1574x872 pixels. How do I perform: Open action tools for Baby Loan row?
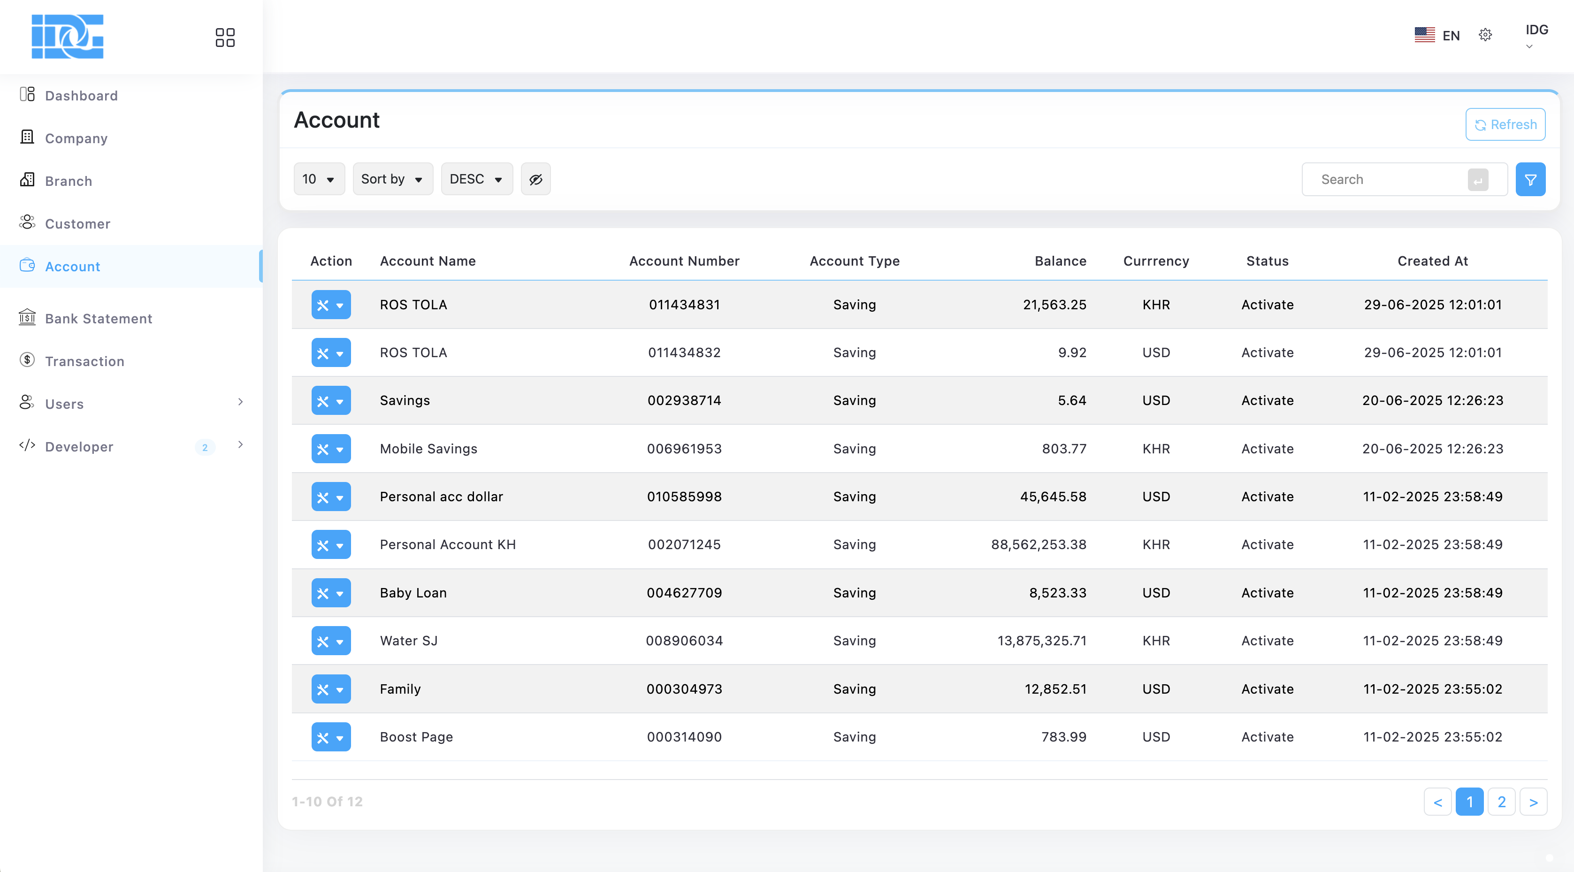point(330,593)
